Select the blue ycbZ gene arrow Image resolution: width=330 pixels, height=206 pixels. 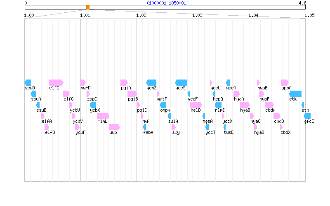151,82
